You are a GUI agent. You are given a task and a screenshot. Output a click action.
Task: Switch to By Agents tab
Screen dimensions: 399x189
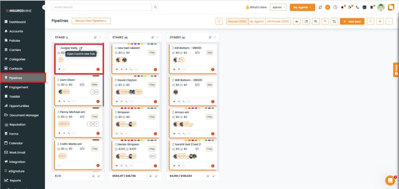click(x=256, y=21)
